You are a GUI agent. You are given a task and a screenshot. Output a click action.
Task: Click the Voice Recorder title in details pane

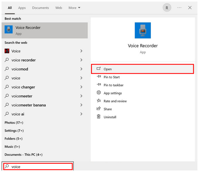click(x=143, y=46)
